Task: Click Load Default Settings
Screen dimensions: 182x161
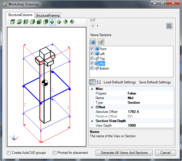Action: 120,82
